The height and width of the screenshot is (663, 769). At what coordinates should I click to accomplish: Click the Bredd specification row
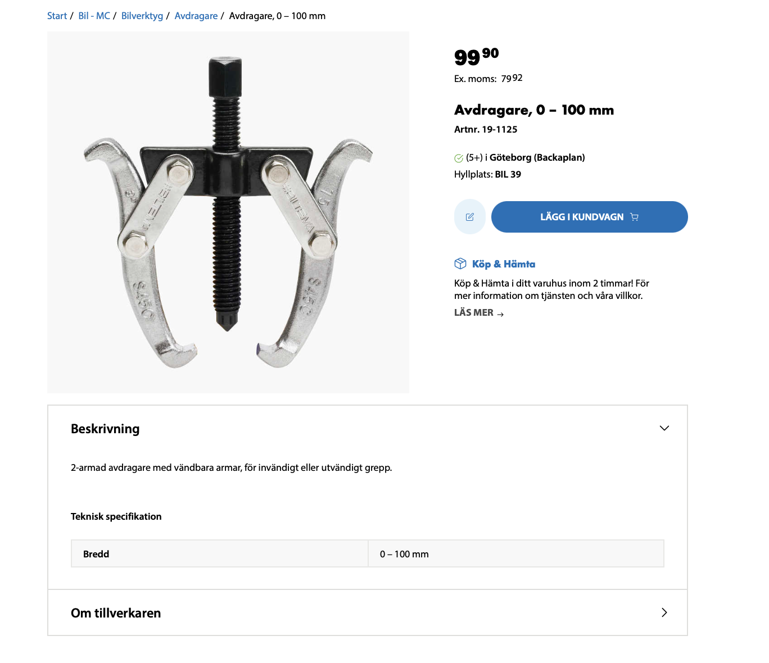[x=367, y=554]
